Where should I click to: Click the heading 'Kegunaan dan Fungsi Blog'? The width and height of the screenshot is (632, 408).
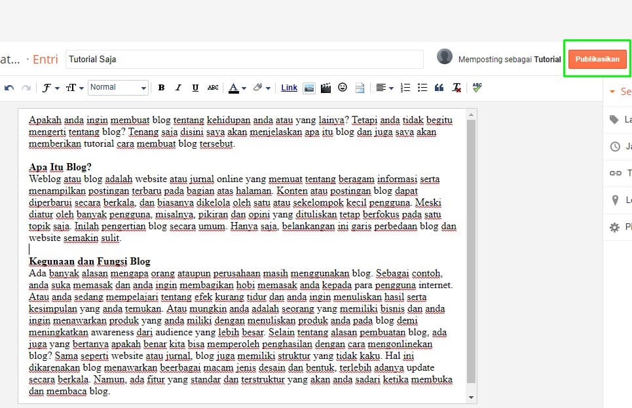[x=90, y=261]
